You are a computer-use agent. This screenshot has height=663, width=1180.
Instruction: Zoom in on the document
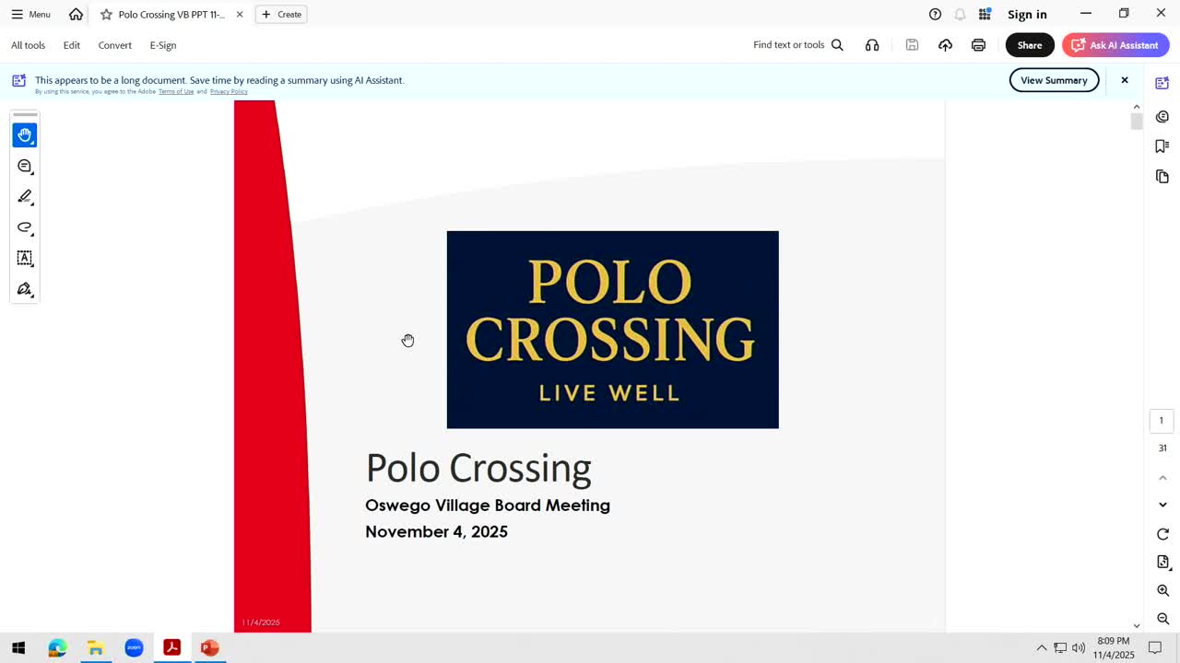coord(1162,590)
